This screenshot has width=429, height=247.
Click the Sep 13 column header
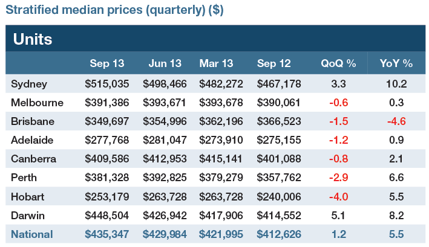tap(107, 63)
